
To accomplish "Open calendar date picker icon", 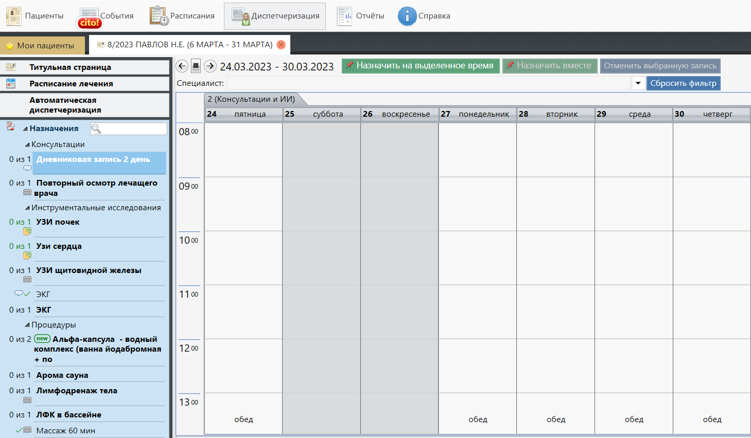I will [x=196, y=66].
